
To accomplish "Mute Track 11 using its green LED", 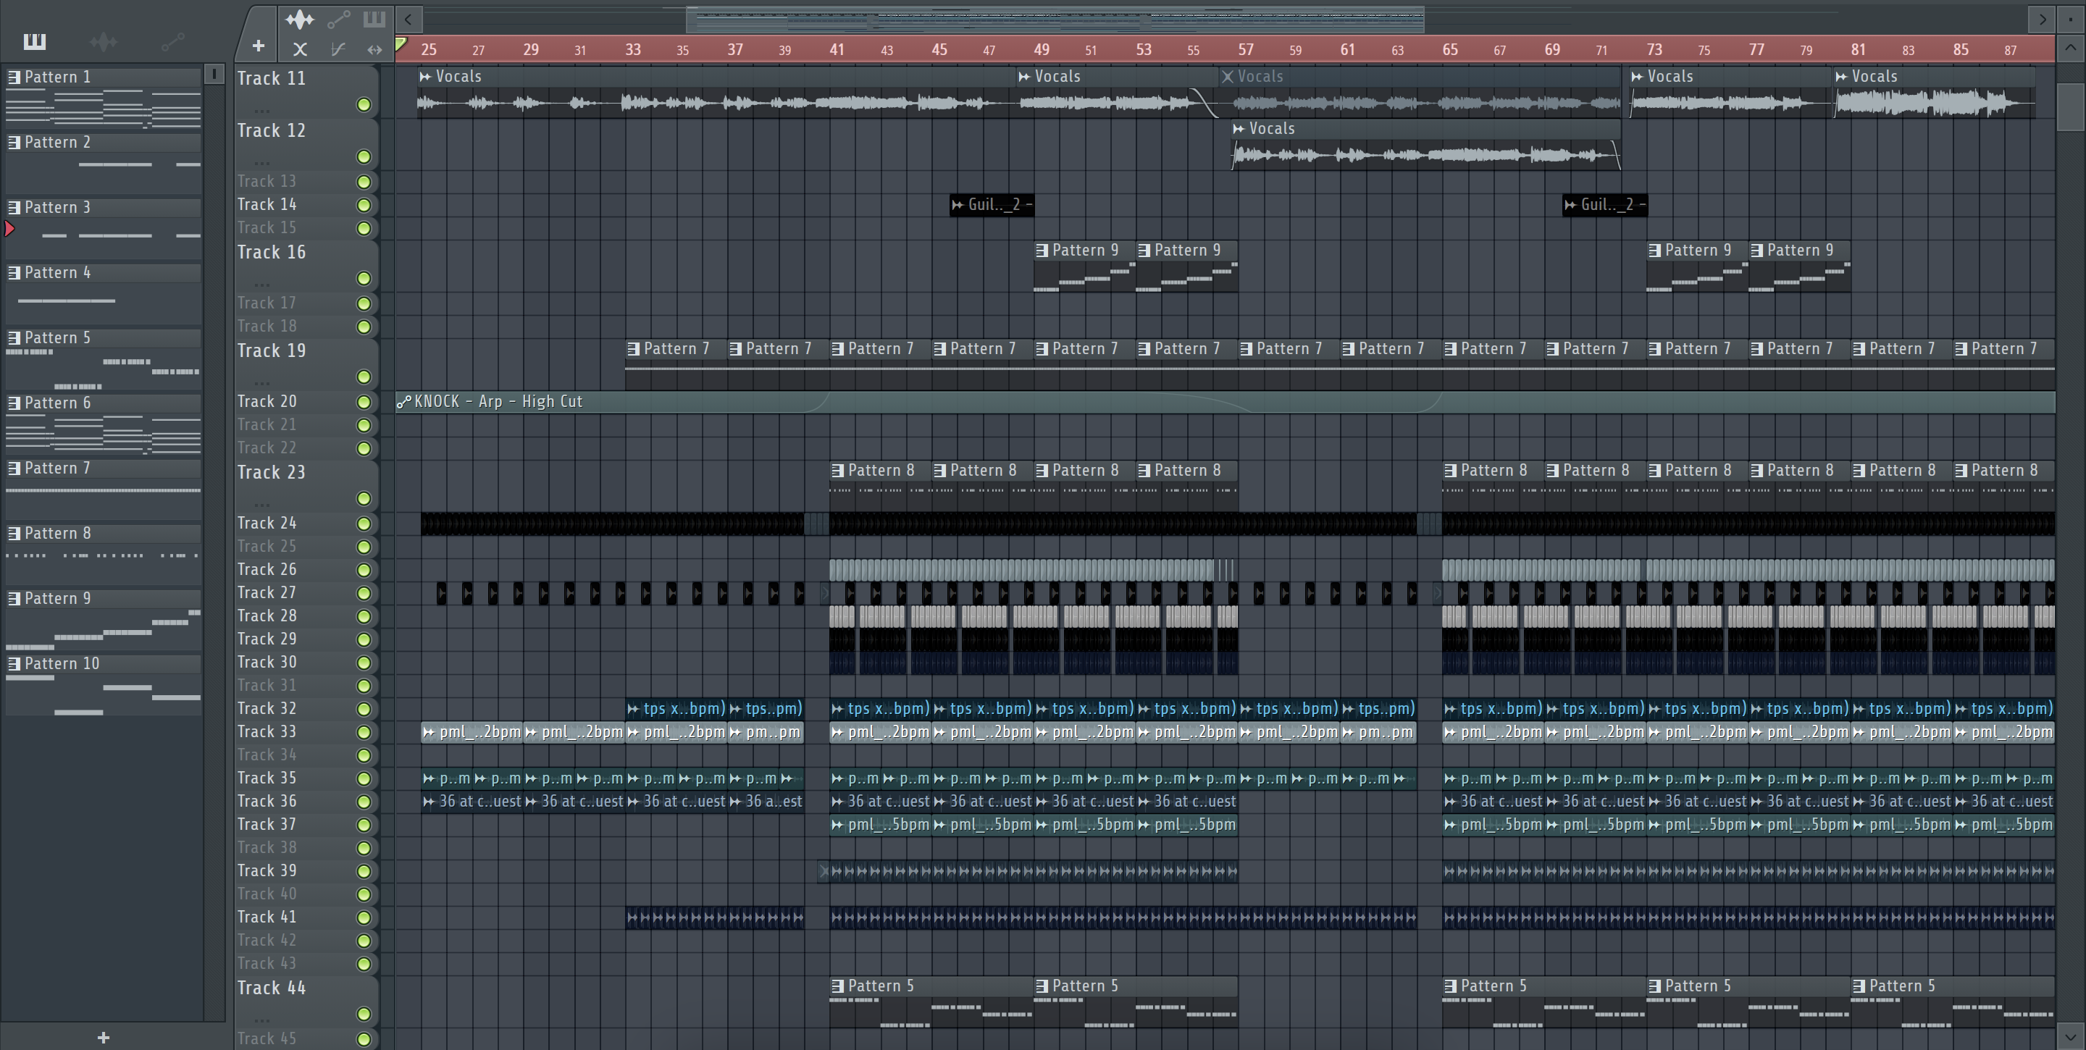I will 364,104.
